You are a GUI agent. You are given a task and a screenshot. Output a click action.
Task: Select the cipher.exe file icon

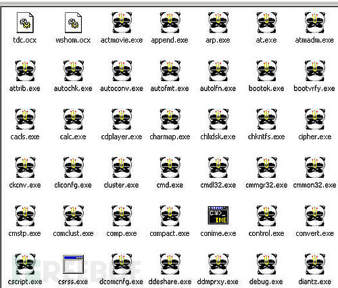315,119
